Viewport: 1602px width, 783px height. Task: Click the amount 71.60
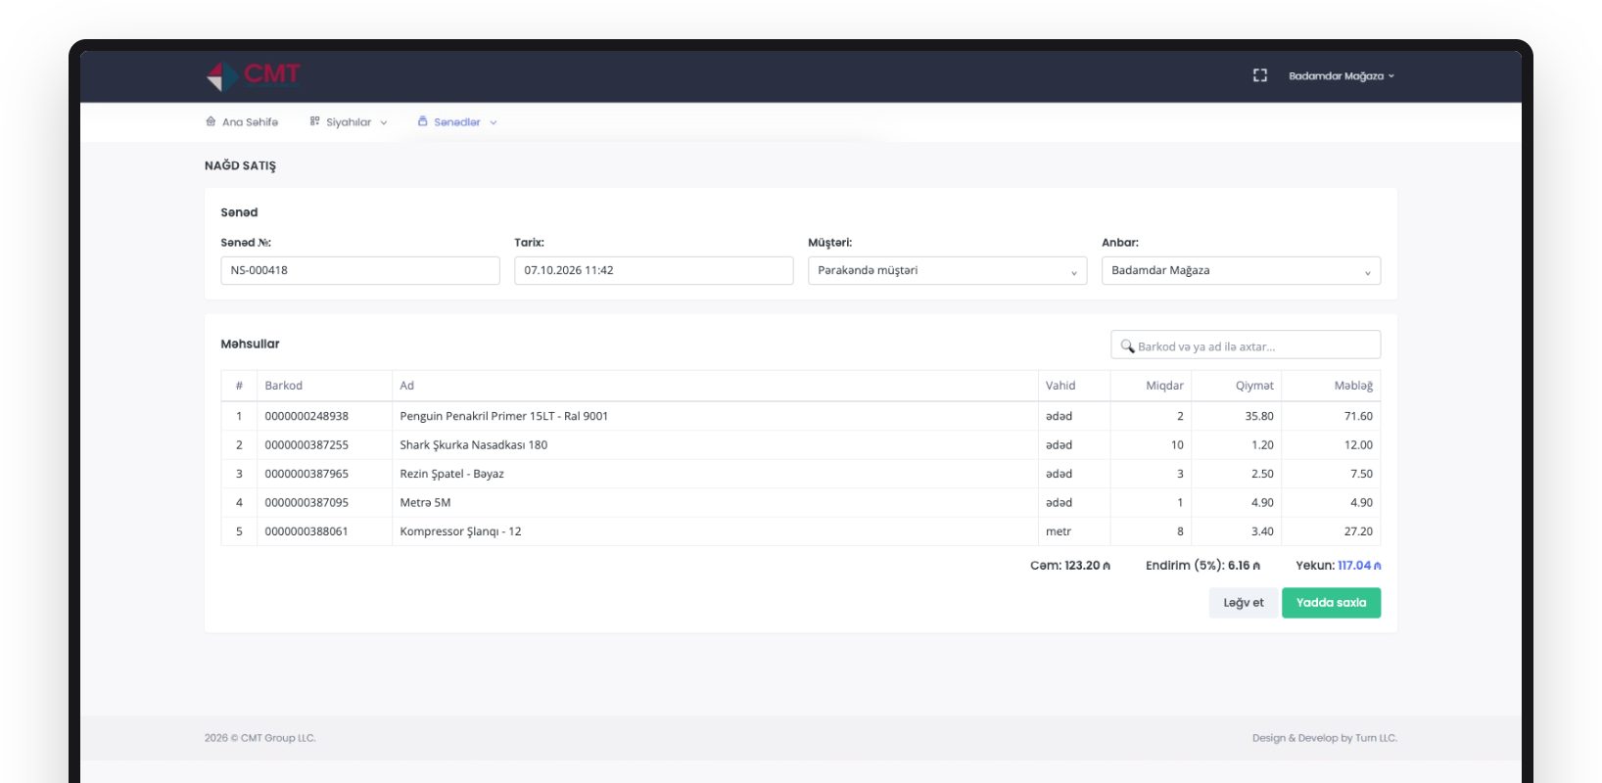[x=1358, y=416]
